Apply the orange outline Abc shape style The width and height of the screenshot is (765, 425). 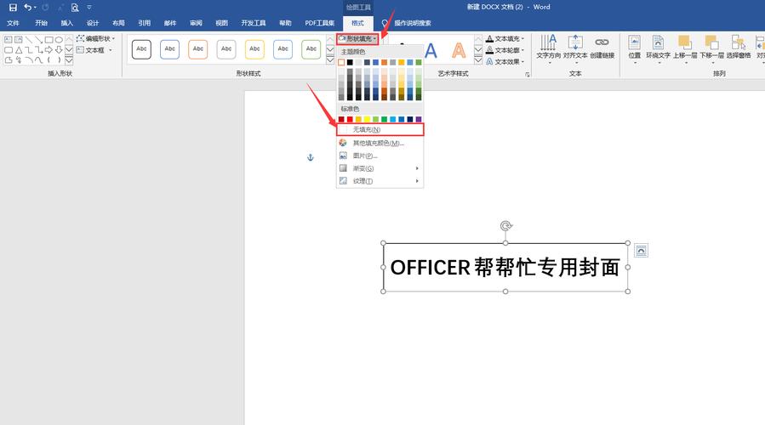[x=198, y=49]
